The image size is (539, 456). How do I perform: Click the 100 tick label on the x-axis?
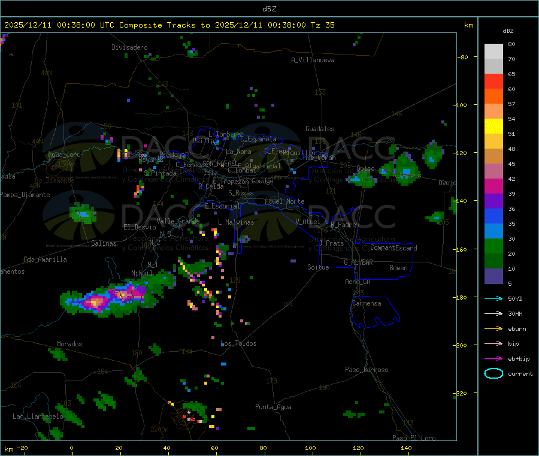(x=310, y=448)
